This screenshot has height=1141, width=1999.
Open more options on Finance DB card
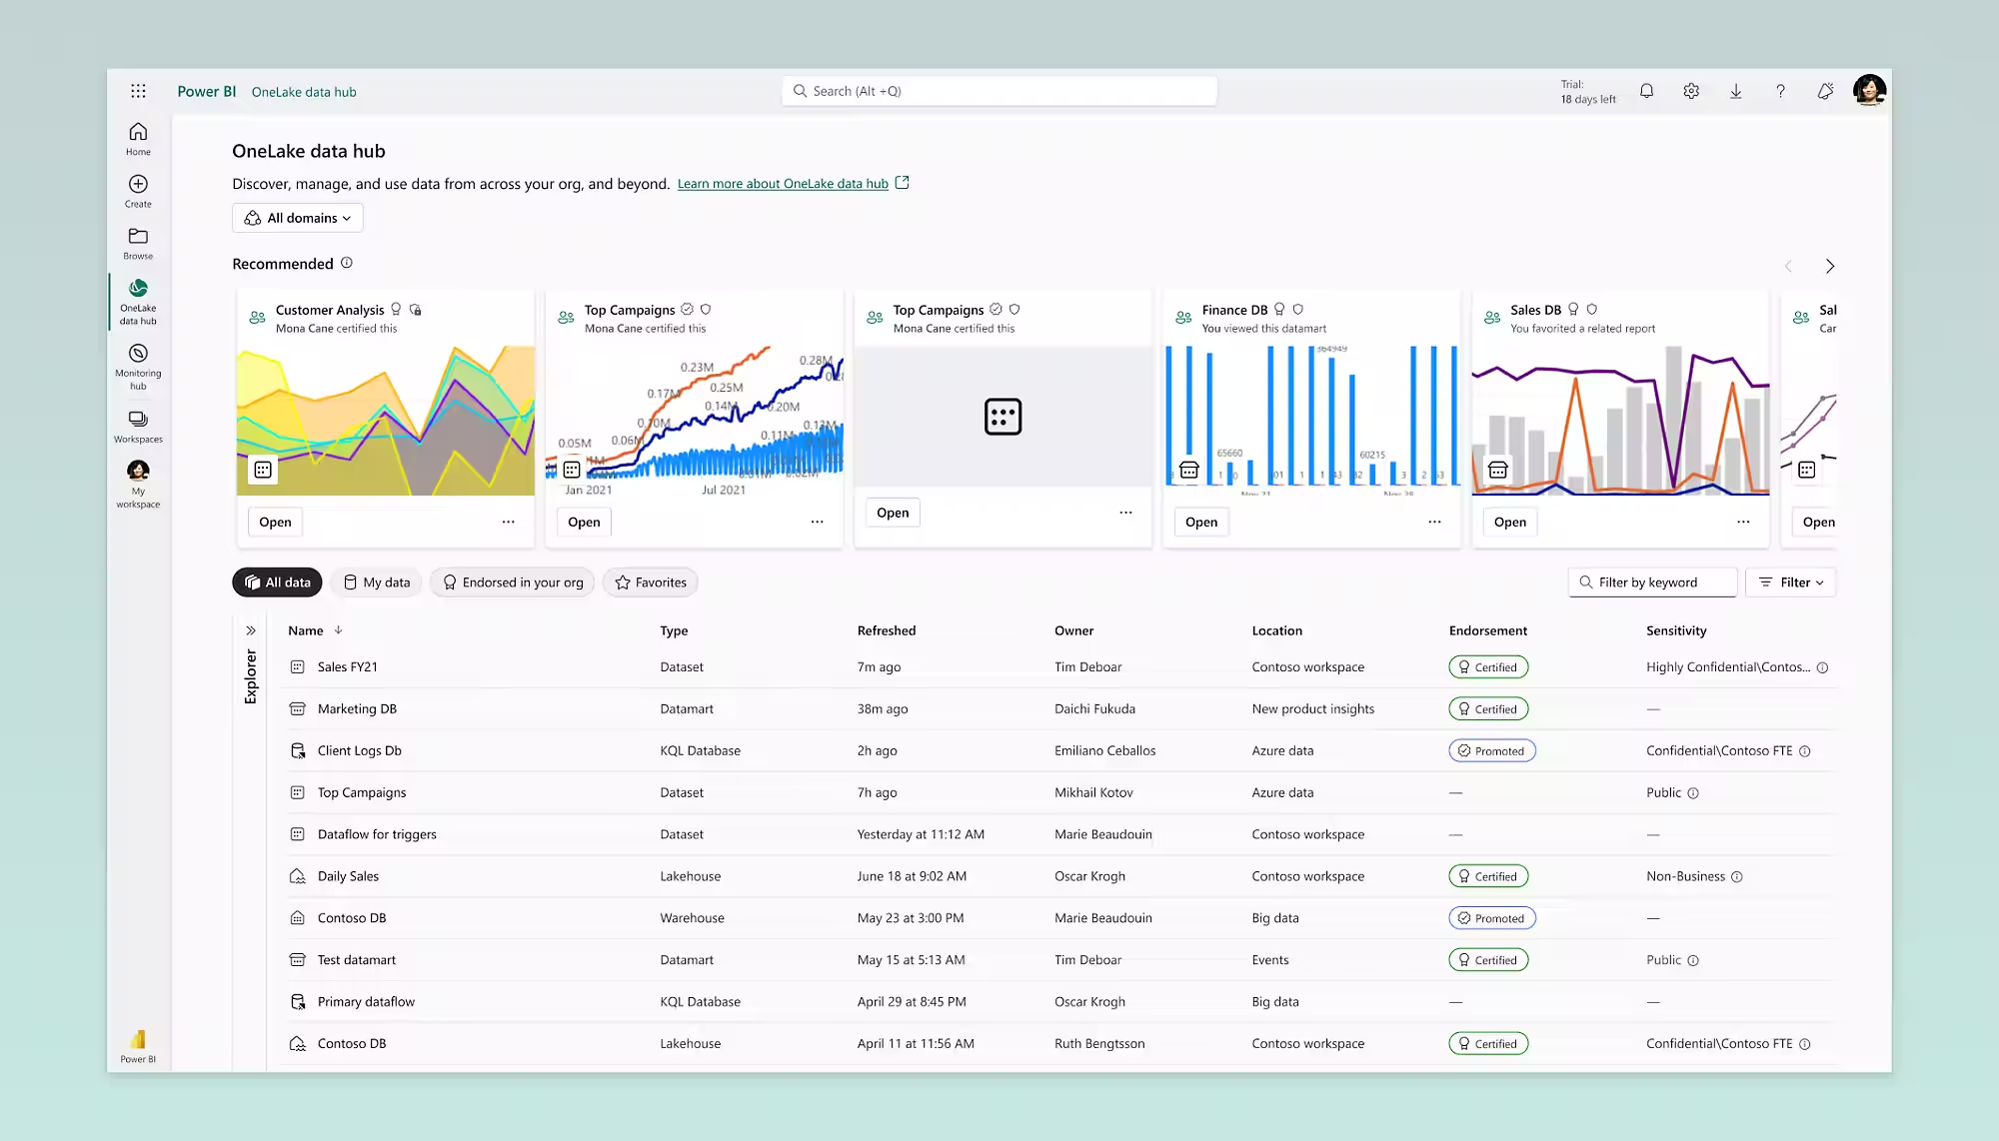tap(1434, 522)
